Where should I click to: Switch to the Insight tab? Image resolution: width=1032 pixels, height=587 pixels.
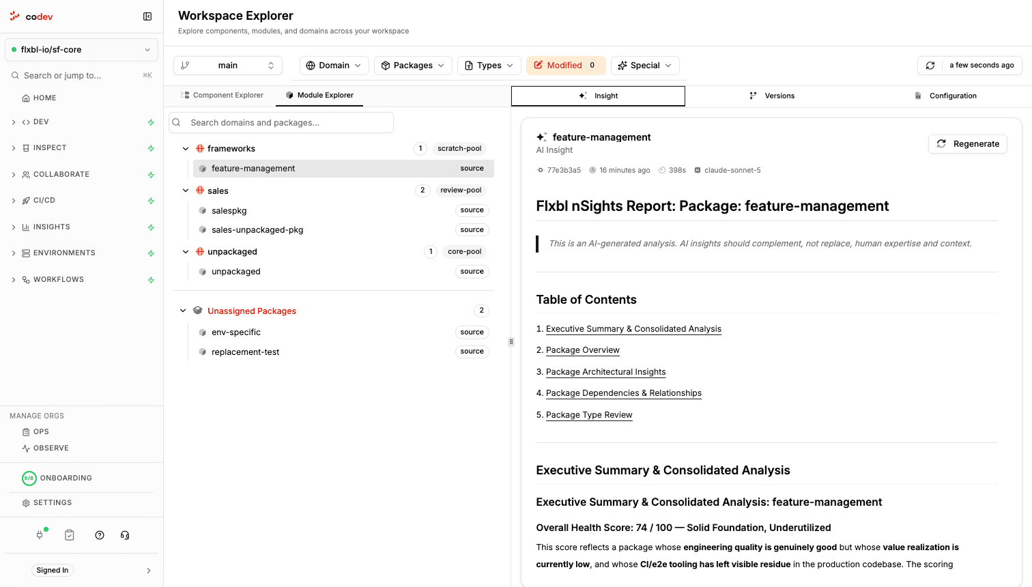pyautogui.click(x=598, y=96)
